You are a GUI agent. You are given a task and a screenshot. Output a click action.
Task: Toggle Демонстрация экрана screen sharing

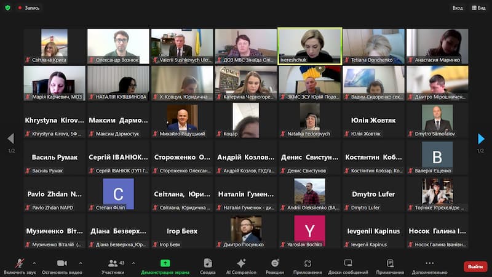pyautogui.click(x=165, y=266)
